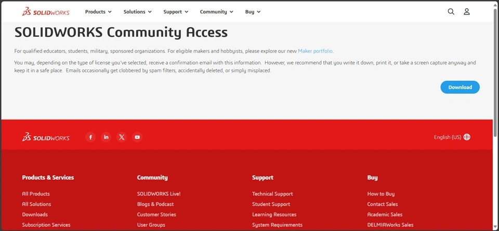Open Contact Sales link
The height and width of the screenshot is (231, 499).
point(383,204)
